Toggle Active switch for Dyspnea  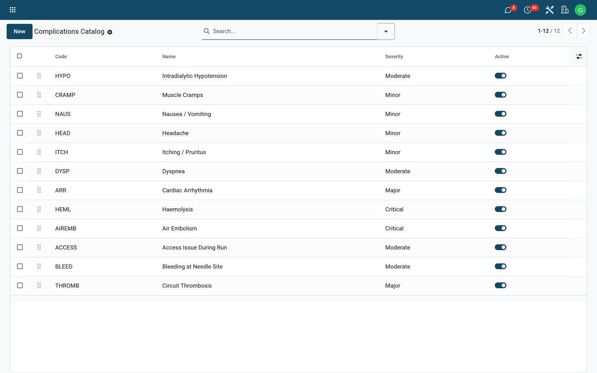click(x=500, y=171)
